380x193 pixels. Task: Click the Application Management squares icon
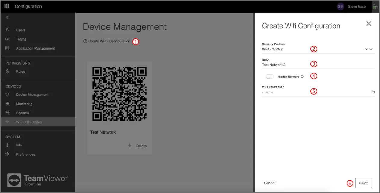tap(8, 48)
